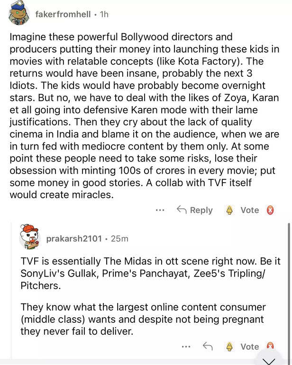Upvote prakarsh2101's reply
The image size is (292, 365).
coord(230,347)
